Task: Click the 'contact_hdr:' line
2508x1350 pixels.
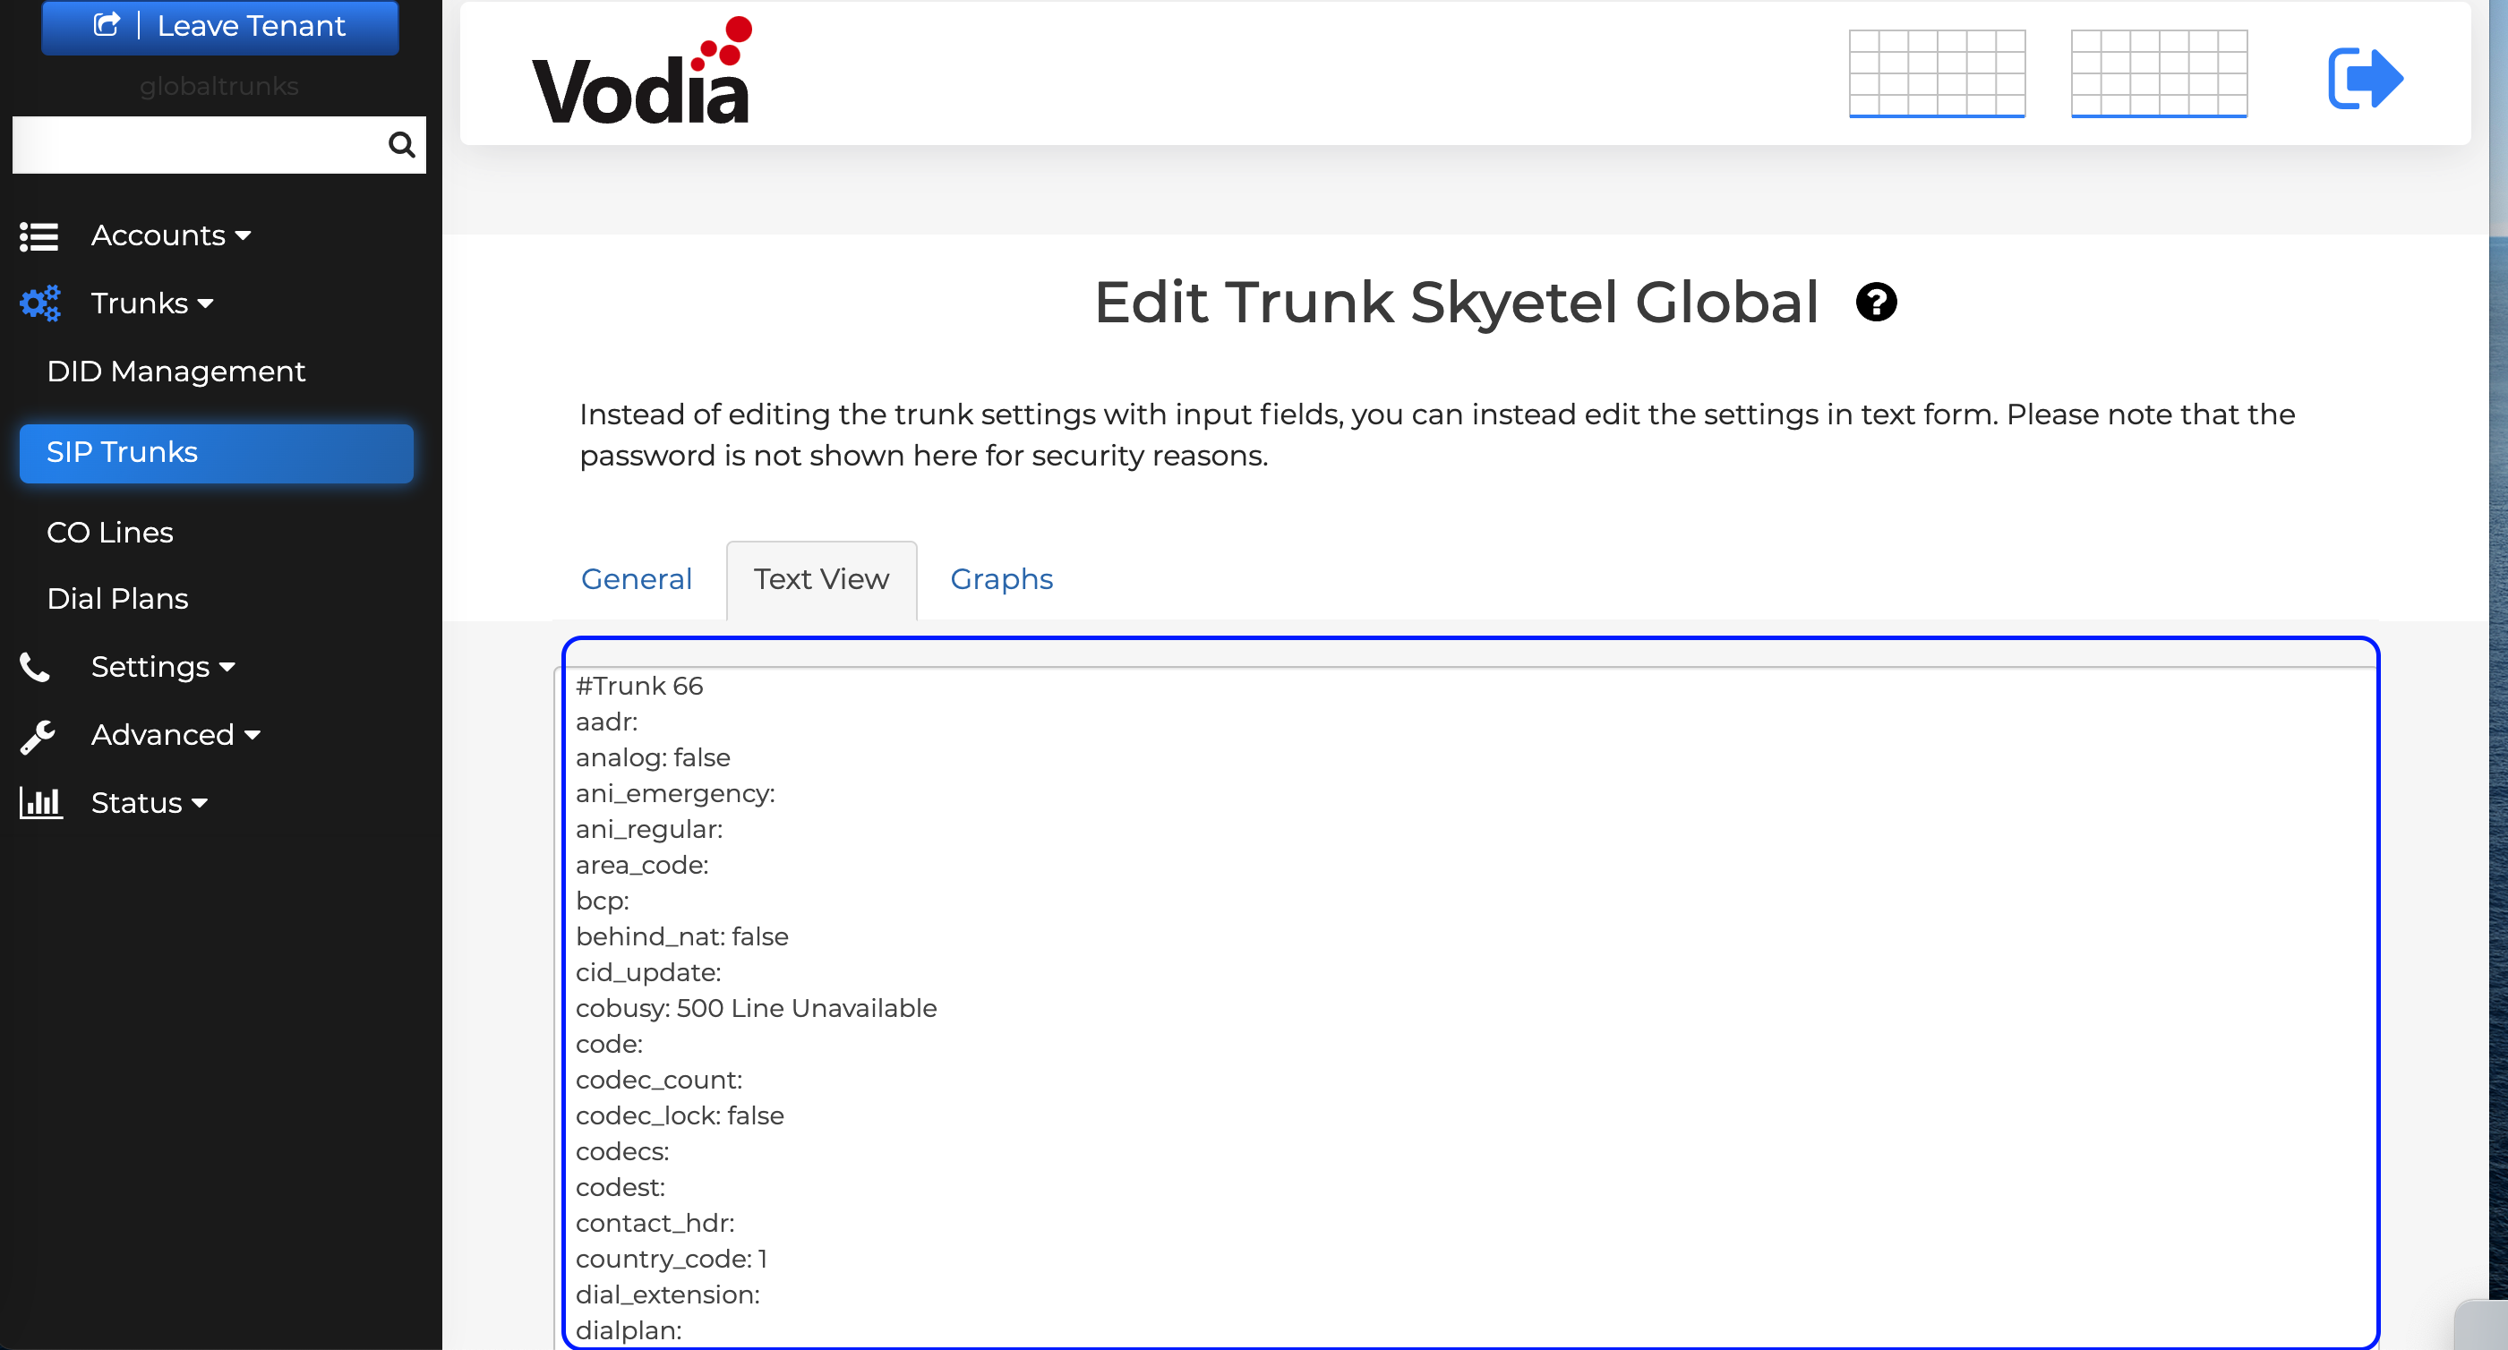Action: [x=655, y=1224]
